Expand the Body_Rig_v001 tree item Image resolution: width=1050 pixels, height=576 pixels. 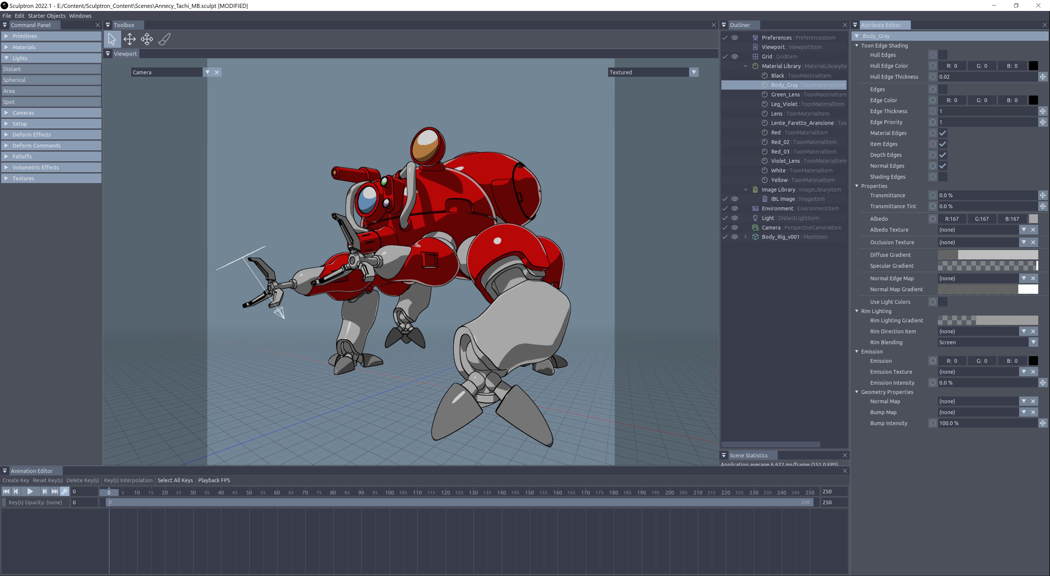tap(745, 237)
